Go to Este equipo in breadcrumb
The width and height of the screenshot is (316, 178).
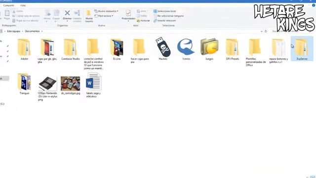click(14, 31)
